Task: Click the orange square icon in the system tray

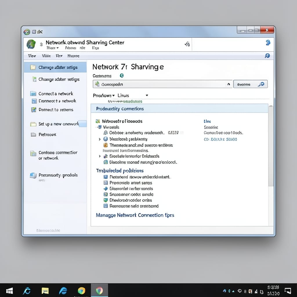Action: 250,291
